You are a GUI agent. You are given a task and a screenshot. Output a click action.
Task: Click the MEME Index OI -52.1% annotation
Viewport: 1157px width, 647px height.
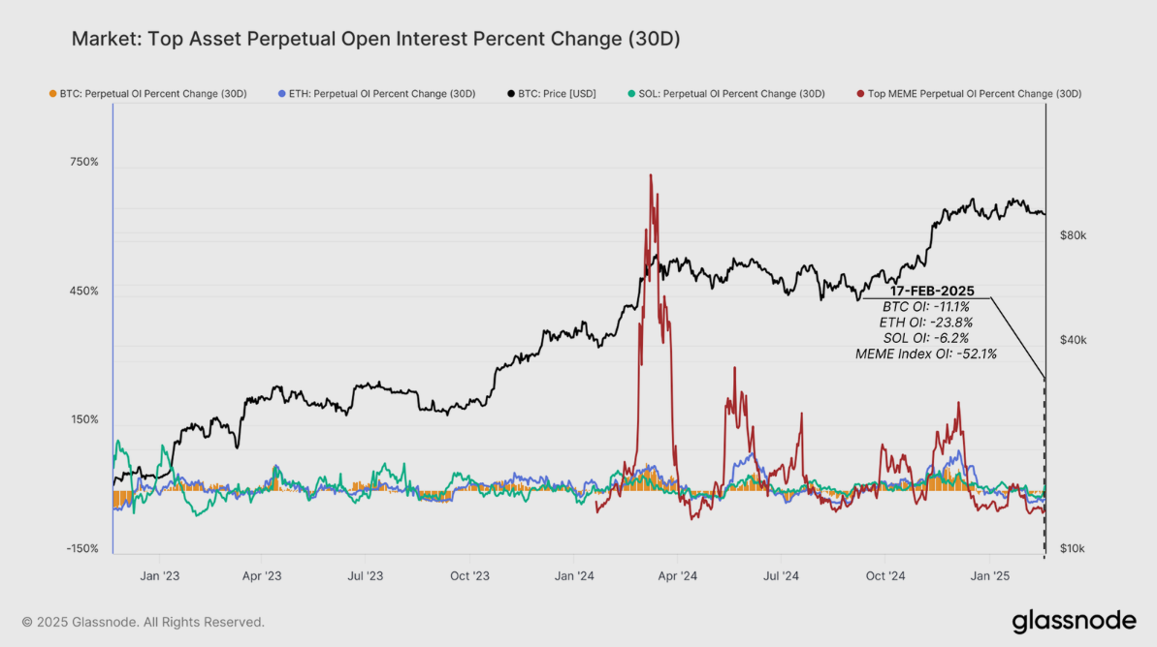[925, 354]
